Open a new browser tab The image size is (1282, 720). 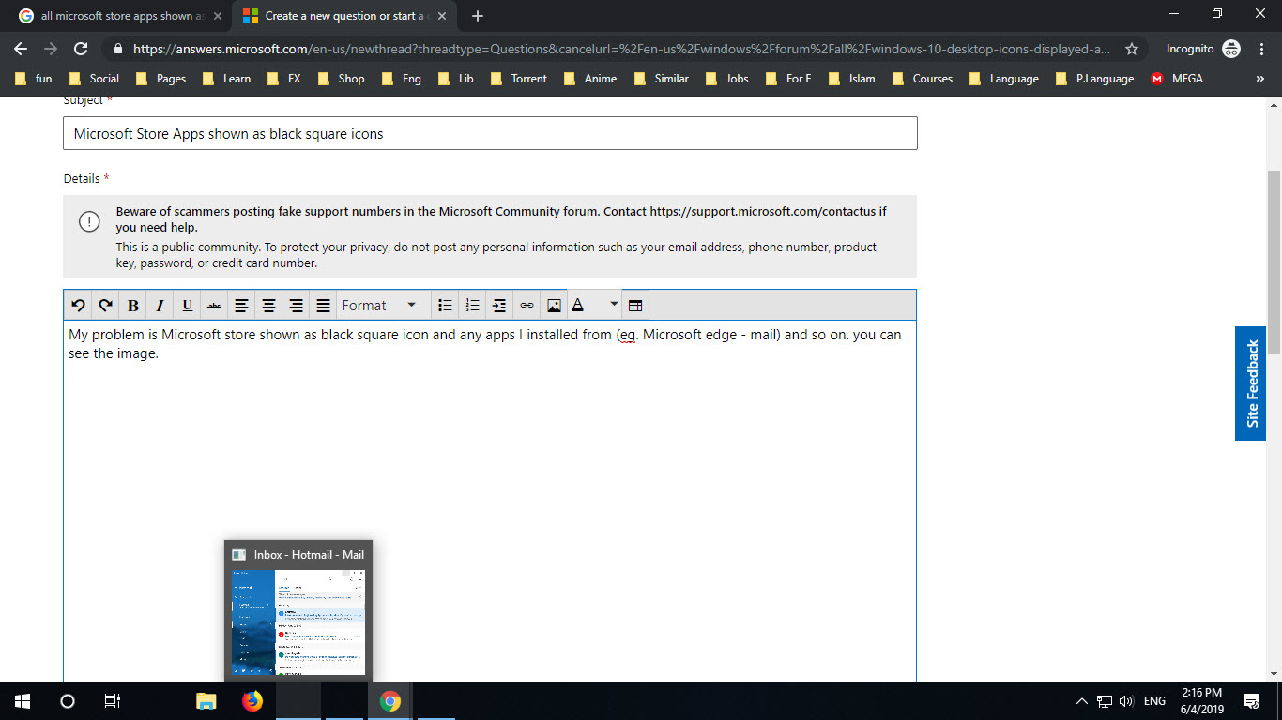[x=478, y=16]
